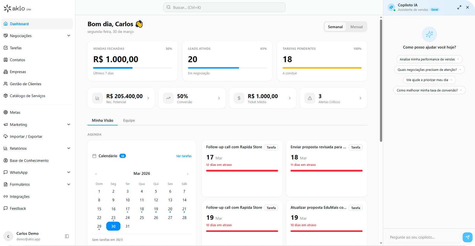475x246 pixels.
Task: Click the Alertas Críticos warning icon
Action: point(310,98)
